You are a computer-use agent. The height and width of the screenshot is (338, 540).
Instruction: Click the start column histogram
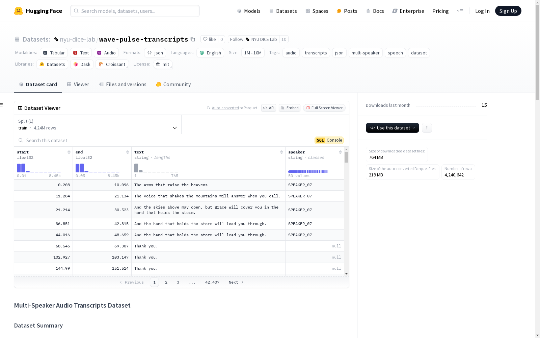coord(39,168)
